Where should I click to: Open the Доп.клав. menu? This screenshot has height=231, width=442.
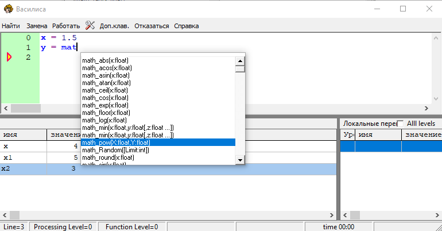tap(114, 26)
